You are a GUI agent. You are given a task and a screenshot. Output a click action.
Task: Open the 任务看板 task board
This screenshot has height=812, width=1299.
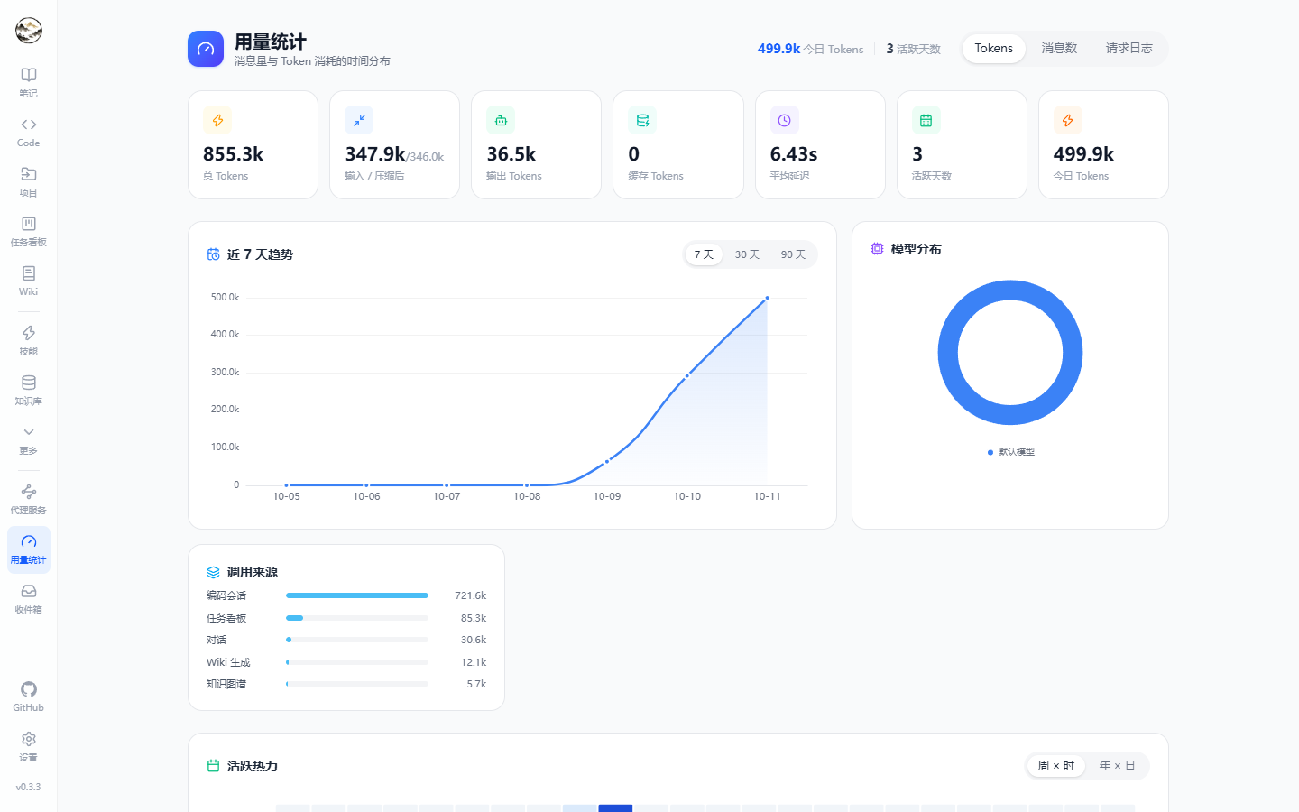[29, 231]
